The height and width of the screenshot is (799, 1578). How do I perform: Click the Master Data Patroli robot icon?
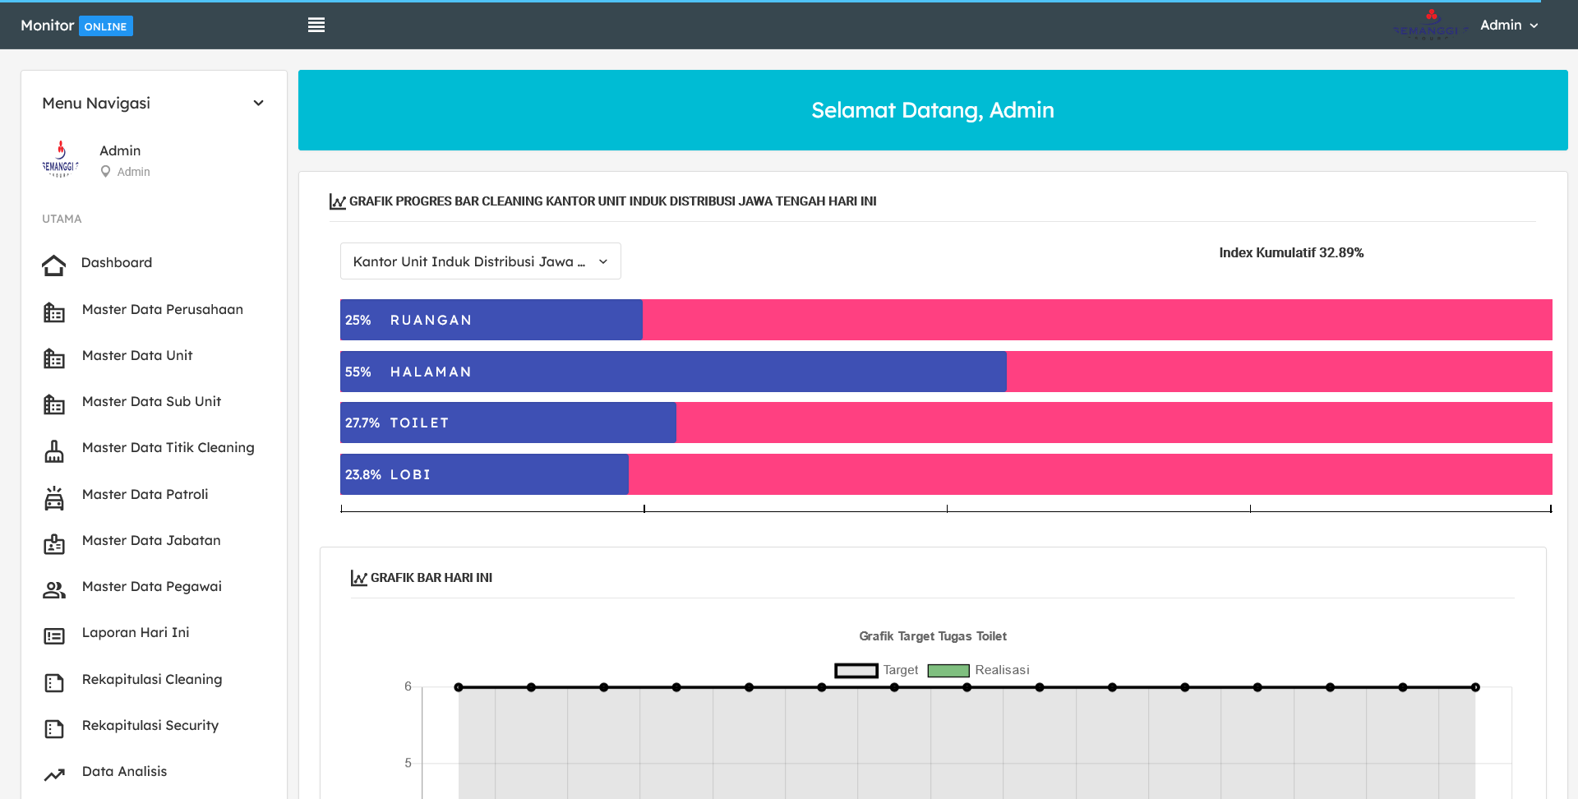[x=53, y=498]
